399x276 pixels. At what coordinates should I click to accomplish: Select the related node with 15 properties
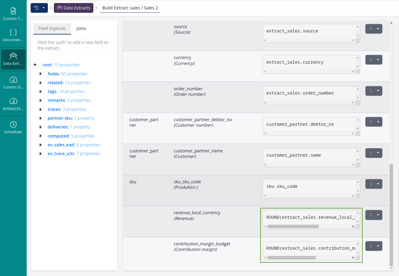click(69, 82)
